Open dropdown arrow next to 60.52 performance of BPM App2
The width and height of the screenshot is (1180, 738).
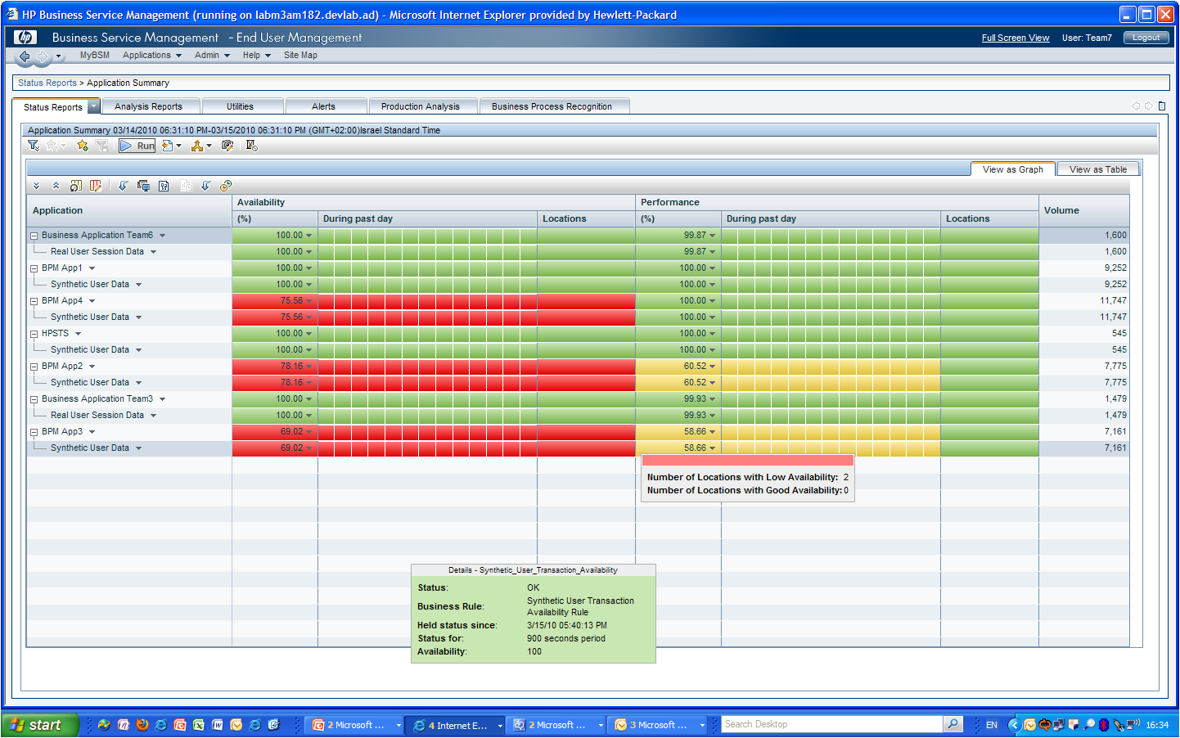(x=712, y=367)
